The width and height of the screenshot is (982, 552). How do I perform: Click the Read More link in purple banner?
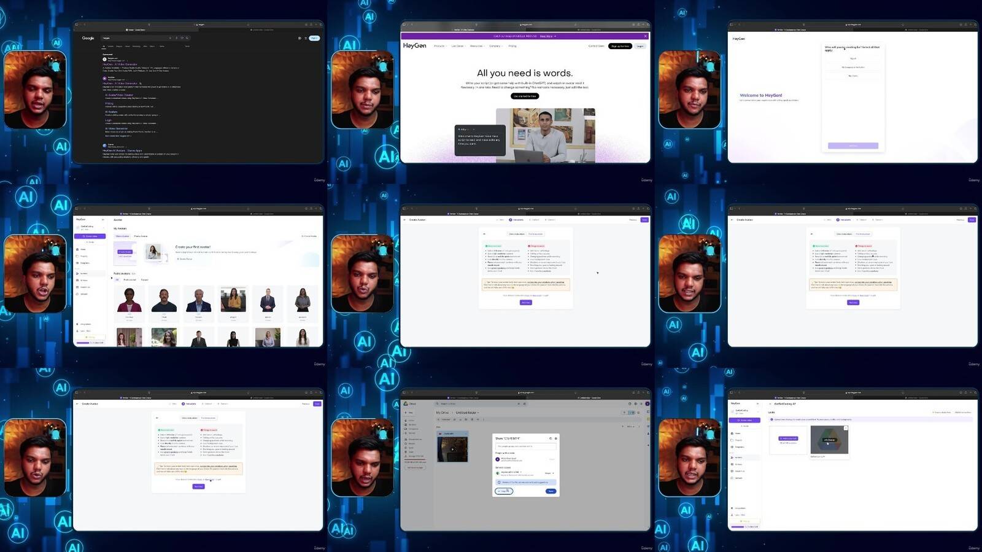pos(547,36)
